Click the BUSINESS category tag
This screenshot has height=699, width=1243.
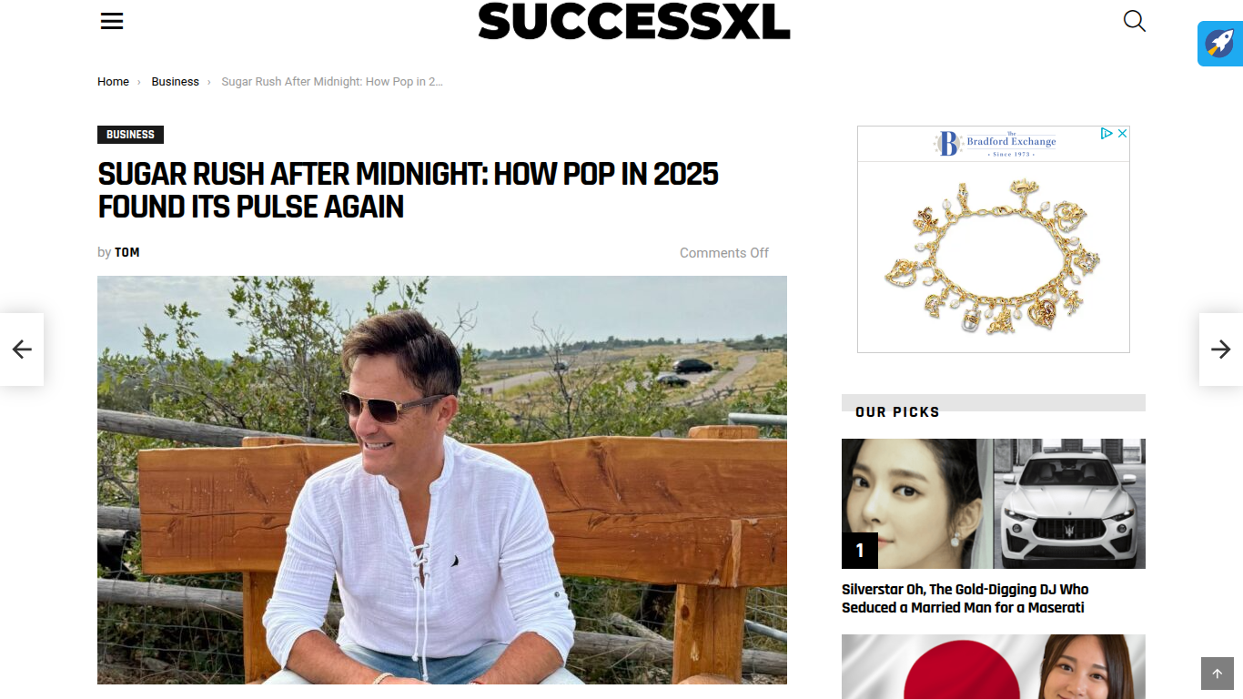[x=130, y=135]
